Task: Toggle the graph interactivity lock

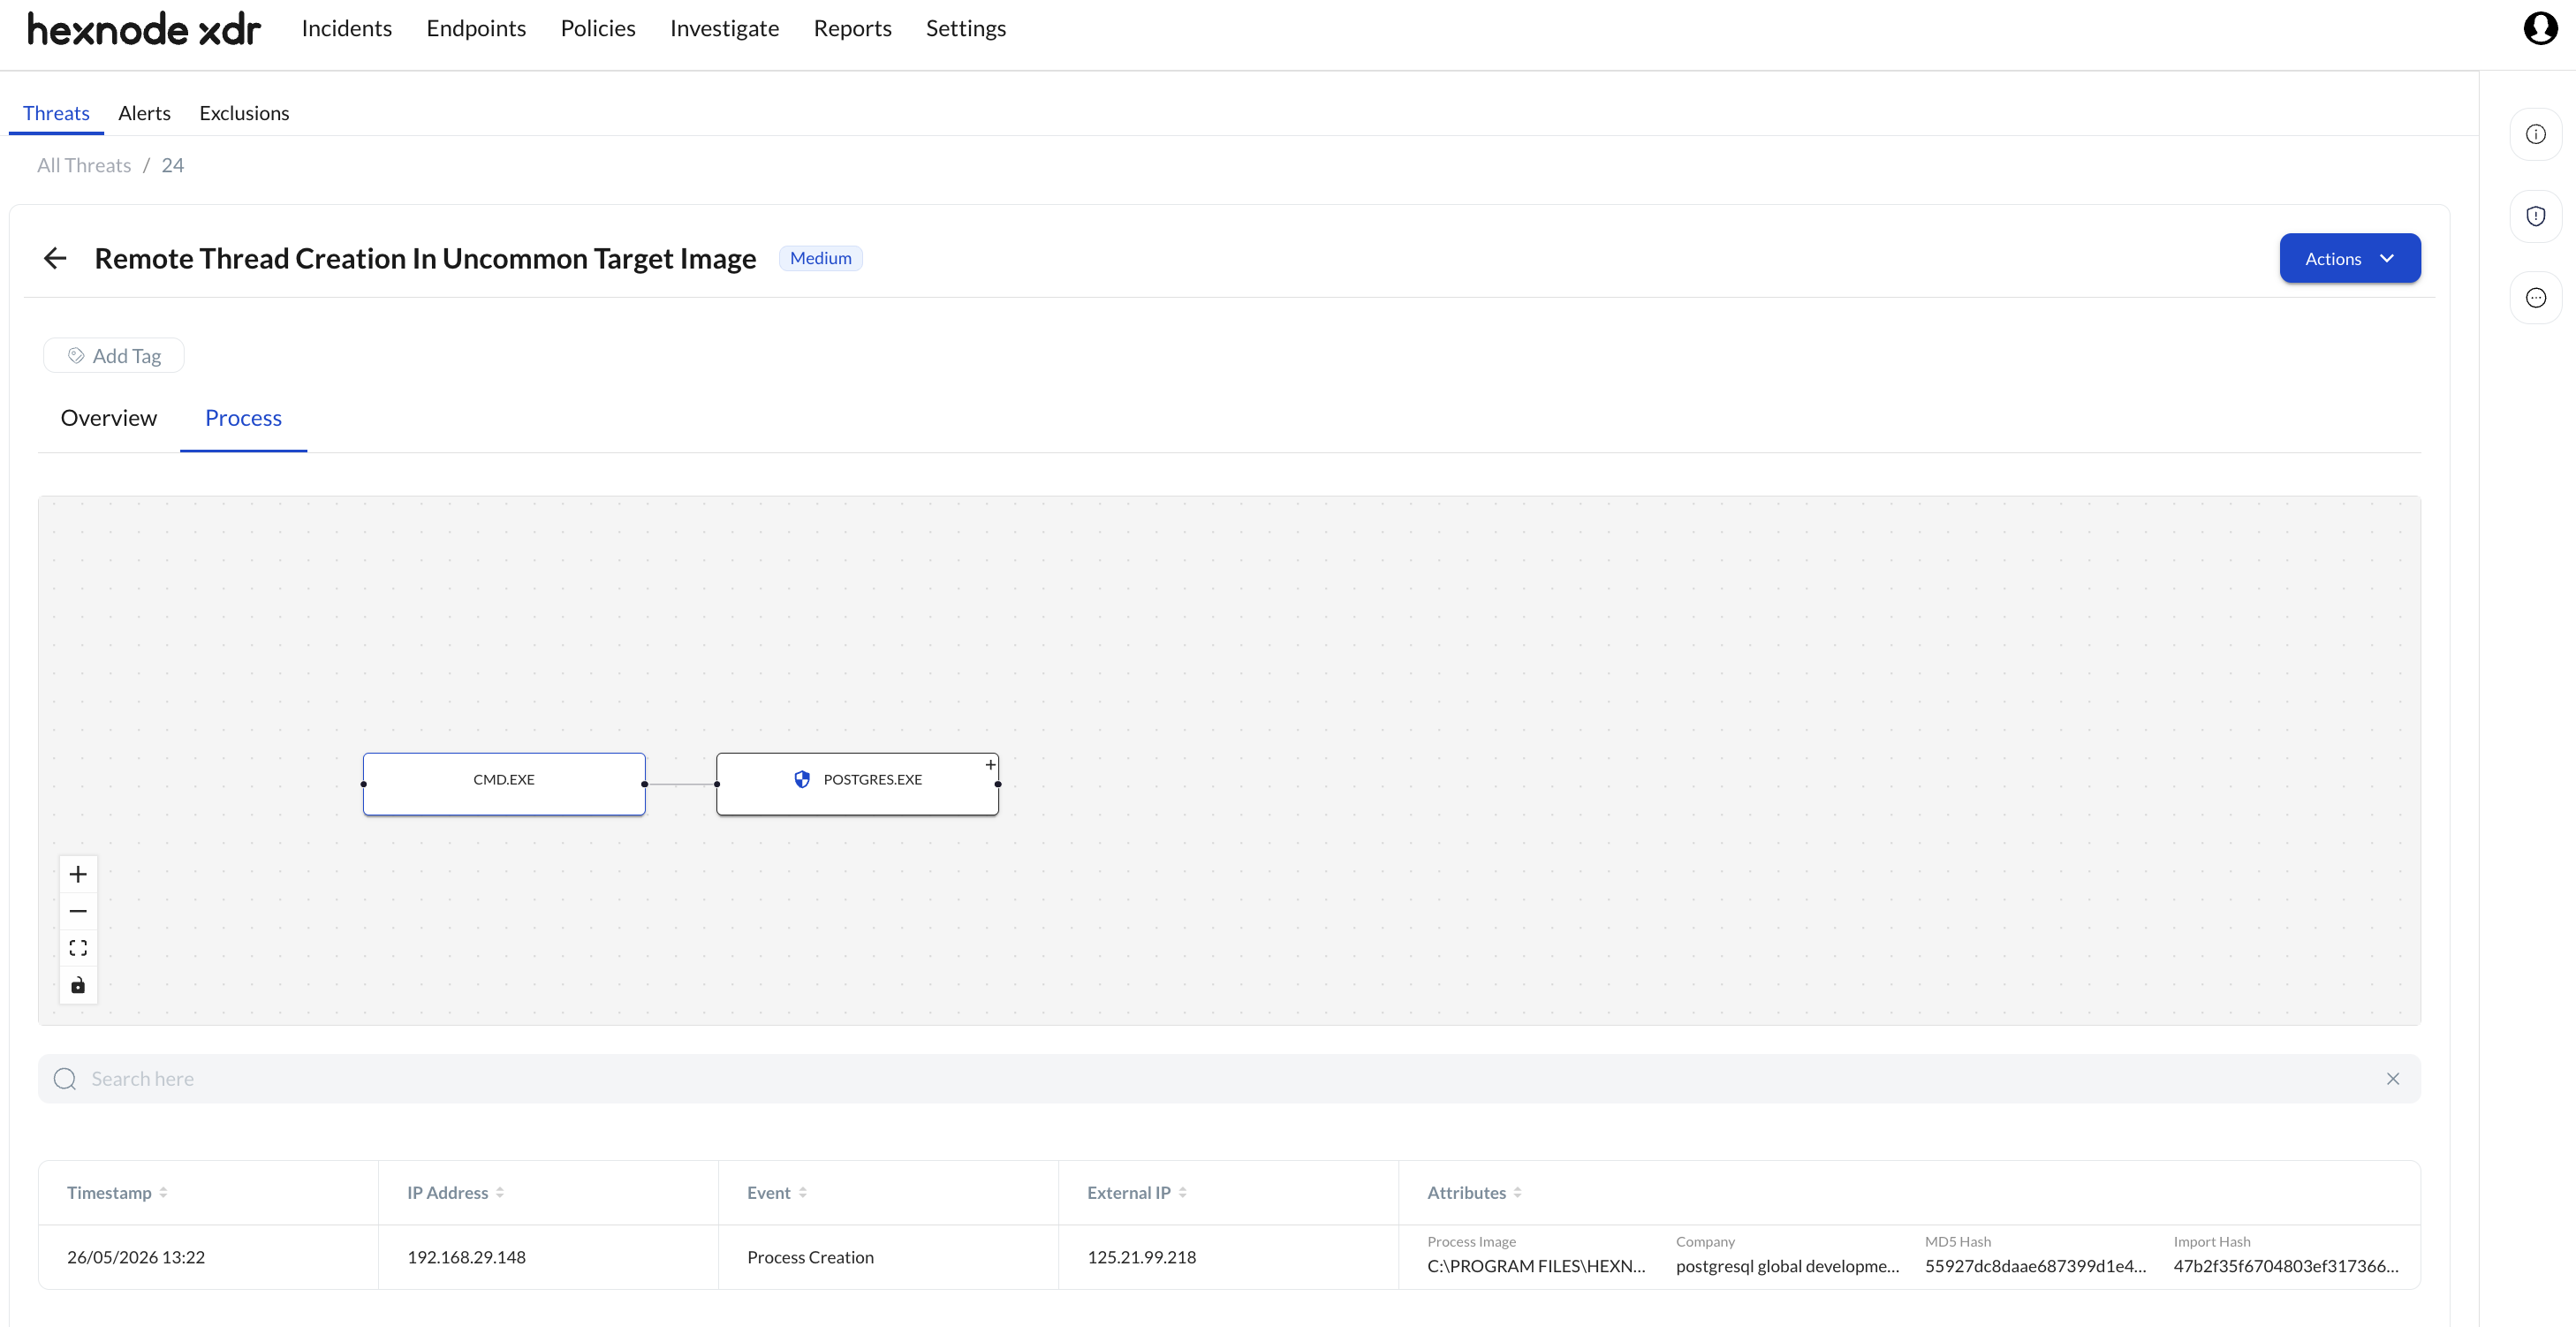Action: [78, 985]
